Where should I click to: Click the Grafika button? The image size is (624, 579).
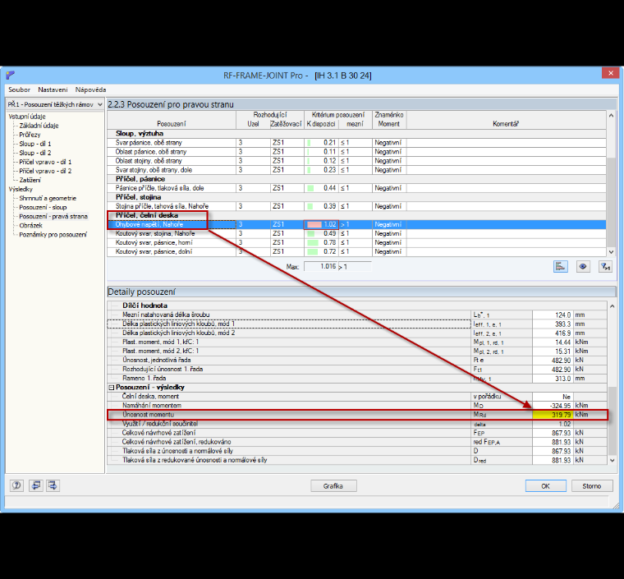(x=333, y=486)
